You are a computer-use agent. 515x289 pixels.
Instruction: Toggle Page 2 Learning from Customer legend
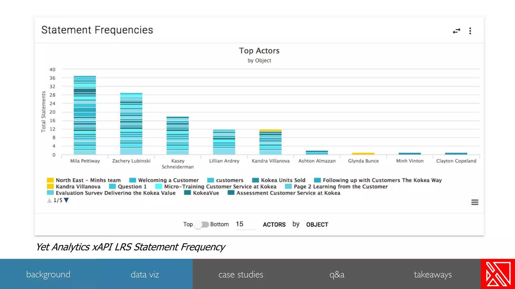336,186
